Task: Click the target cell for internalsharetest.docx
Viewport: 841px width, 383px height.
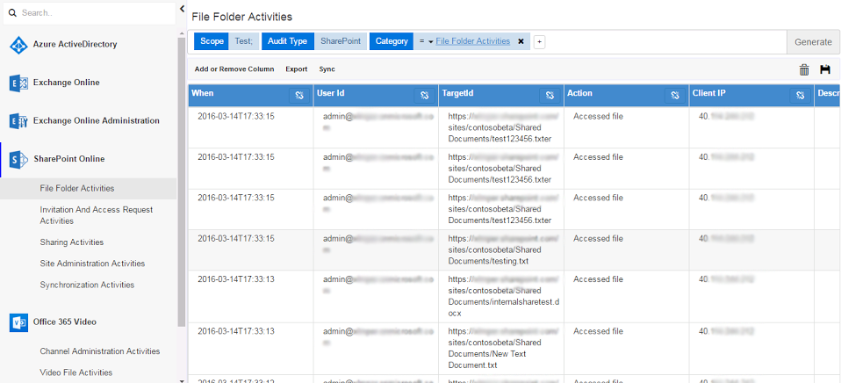Action: 501,297
